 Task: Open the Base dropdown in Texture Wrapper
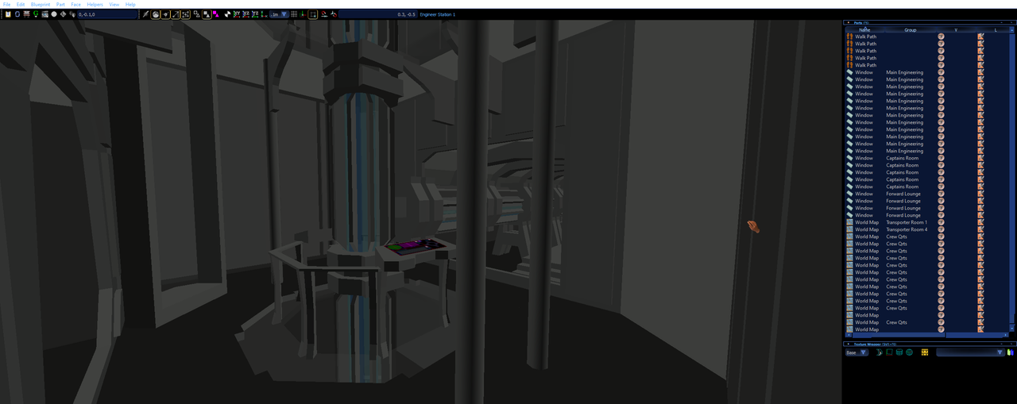[x=857, y=352]
